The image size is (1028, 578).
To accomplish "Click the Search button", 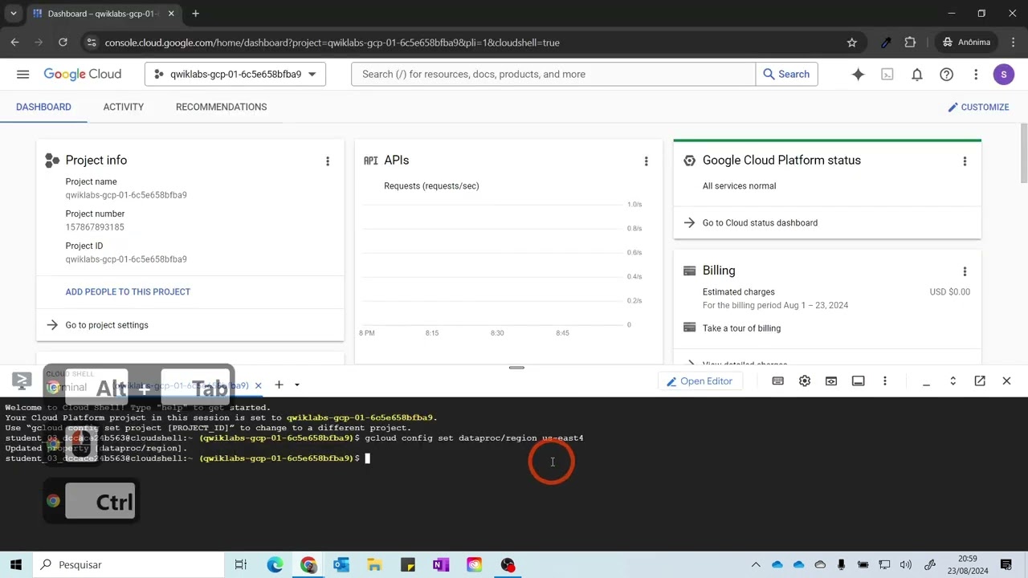I will click(x=786, y=74).
